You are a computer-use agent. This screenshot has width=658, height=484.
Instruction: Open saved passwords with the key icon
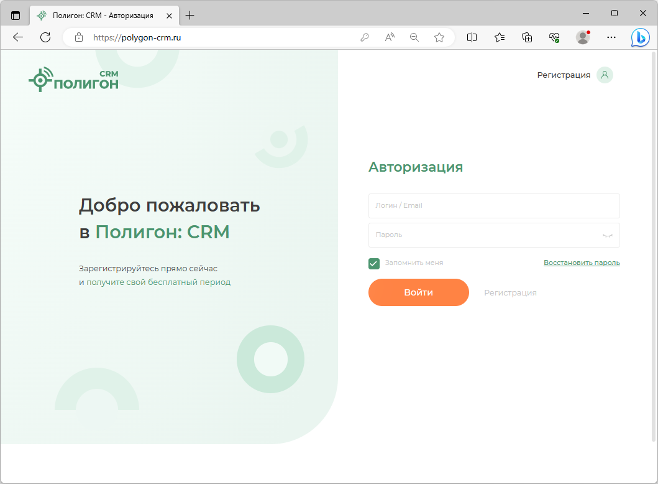click(x=365, y=37)
